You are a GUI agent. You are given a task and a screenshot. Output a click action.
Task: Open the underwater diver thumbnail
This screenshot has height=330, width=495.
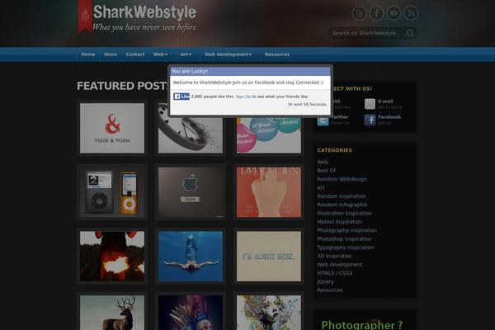pos(191,256)
